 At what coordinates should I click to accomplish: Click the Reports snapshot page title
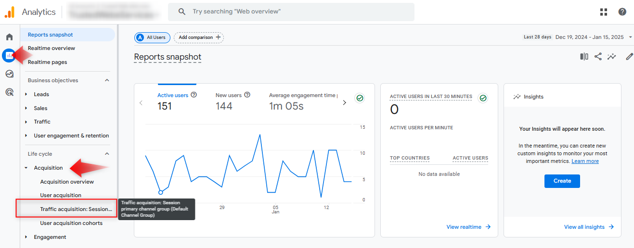pyautogui.click(x=168, y=57)
